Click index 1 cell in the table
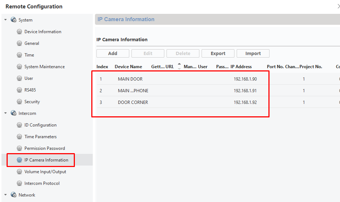Viewport: 340px width, 202px height. (x=101, y=79)
